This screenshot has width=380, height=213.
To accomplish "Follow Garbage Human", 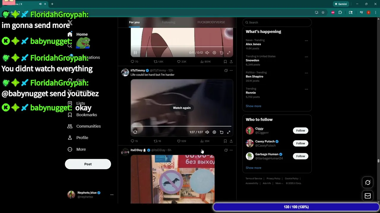I will (300, 156).
